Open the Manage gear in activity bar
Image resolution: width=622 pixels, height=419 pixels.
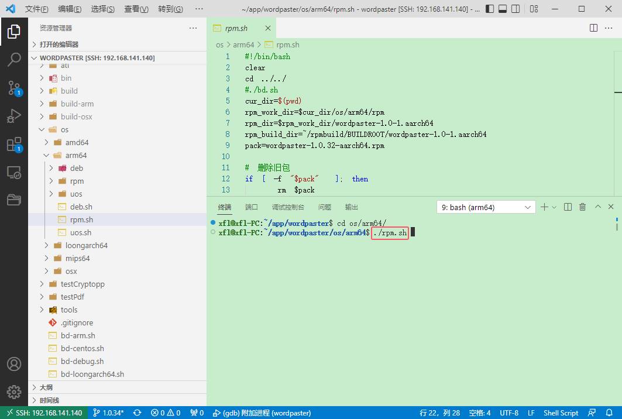(14, 392)
